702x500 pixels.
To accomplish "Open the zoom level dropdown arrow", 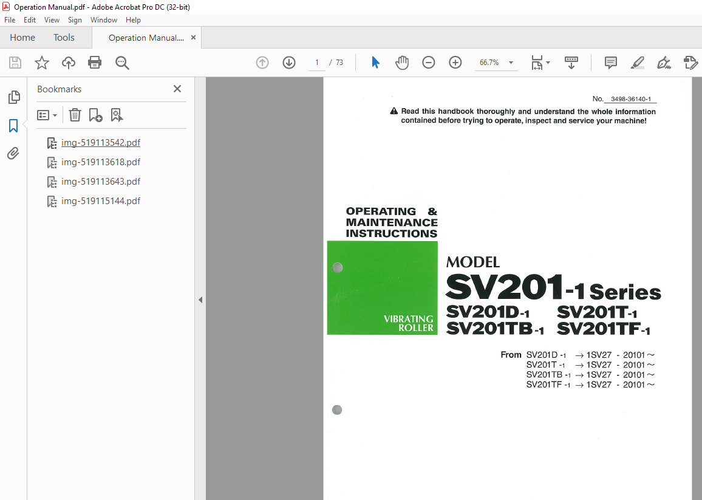I will click(x=511, y=63).
